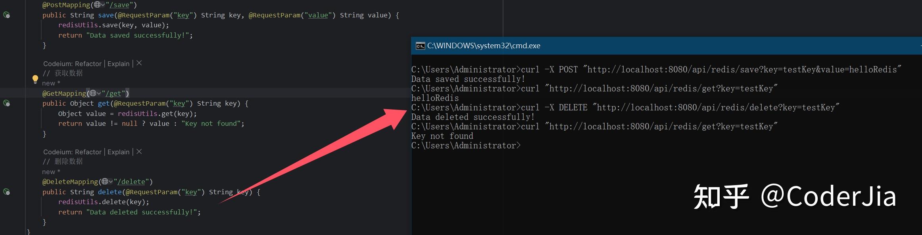Click the "new *" author hint above @GetMapping
Screen dimensions: 922x235
coord(51,83)
